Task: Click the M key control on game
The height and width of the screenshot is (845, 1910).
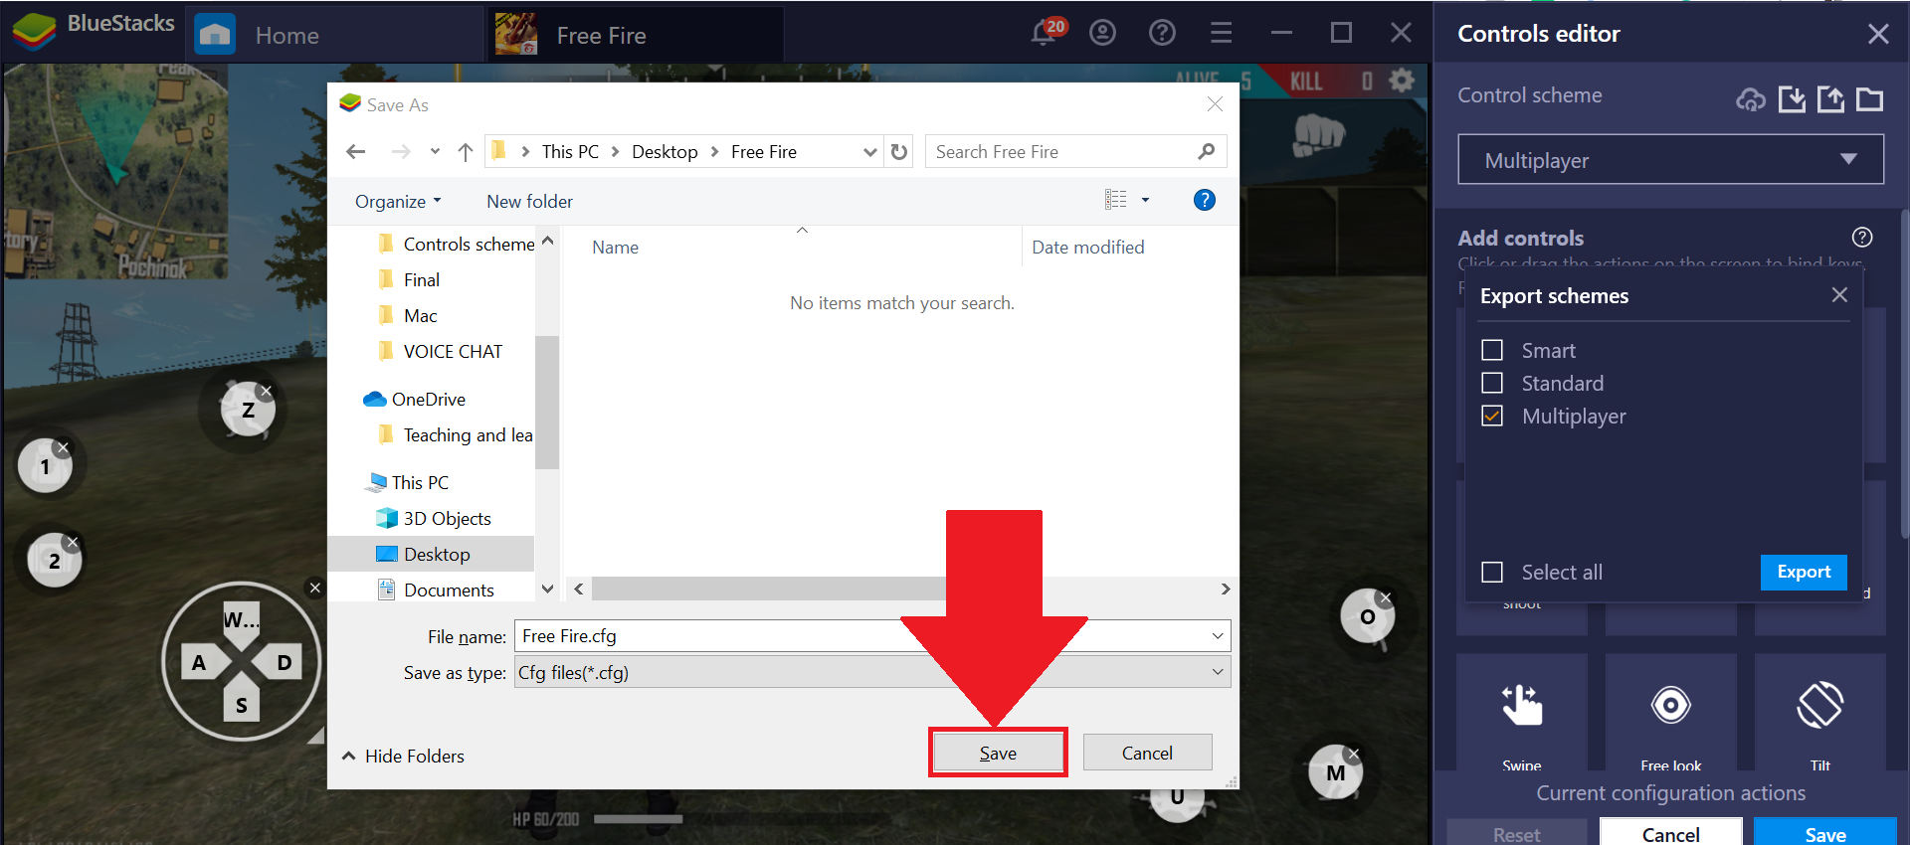Action: [1336, 772]
